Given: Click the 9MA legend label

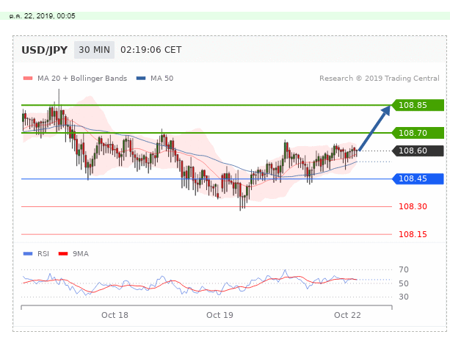Looking at the screenshot, I should [81, 254].
